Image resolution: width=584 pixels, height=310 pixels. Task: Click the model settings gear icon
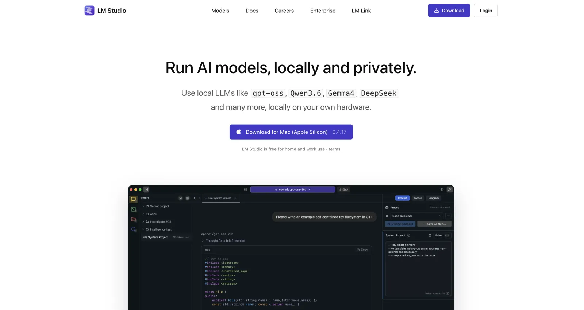(246, 189)
